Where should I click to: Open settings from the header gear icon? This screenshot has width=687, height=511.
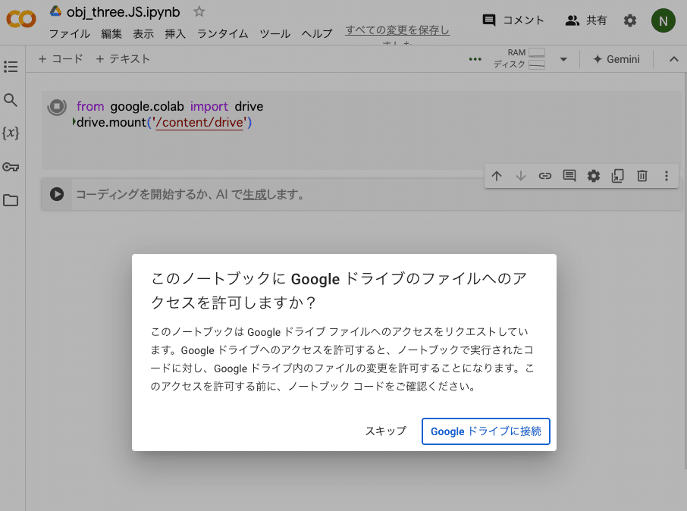pos(630,20)
